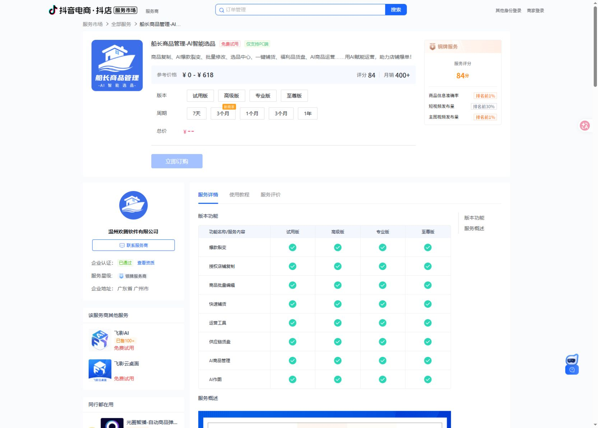Click the Douyin e-commerce logo
This screenshot has height=428, width=598.
[93, 10]
